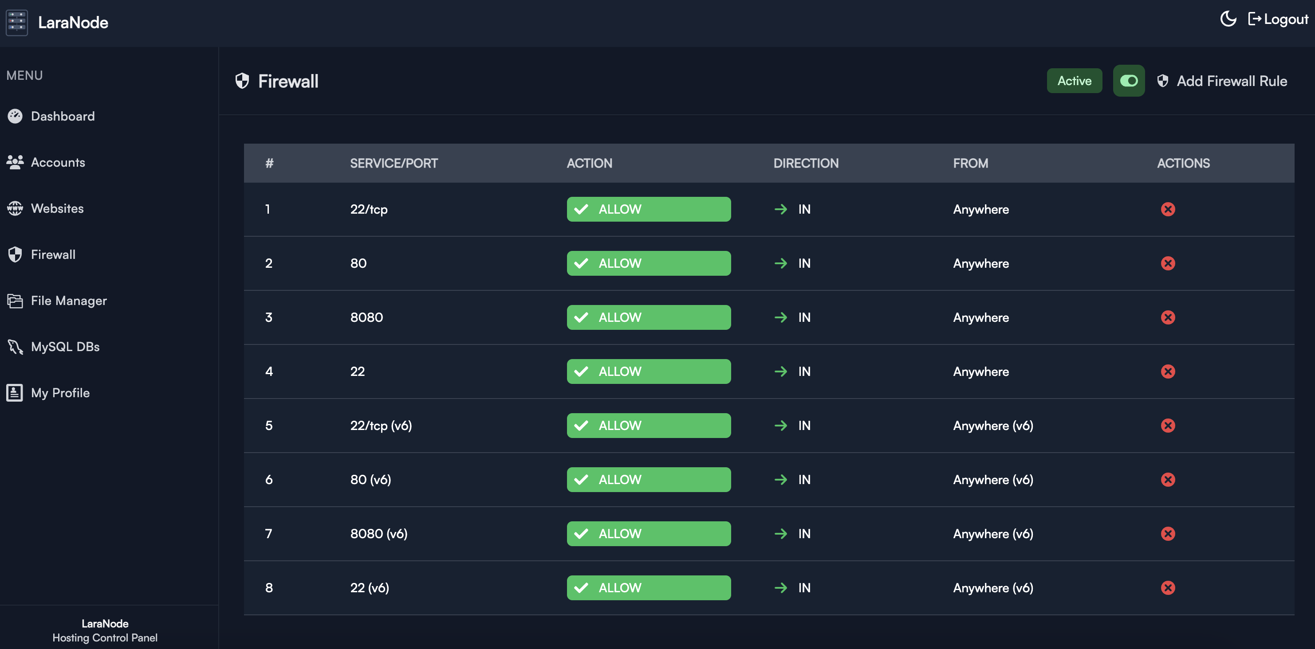The image size is (1315, 649).
Task: Go to the Accounts page
Action: coord(58,162)
